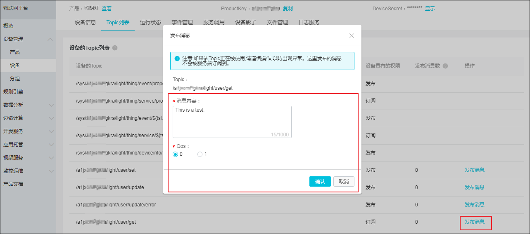Click the 确认 button in dialog
530x234 pixels.
[x=320, y=182]
